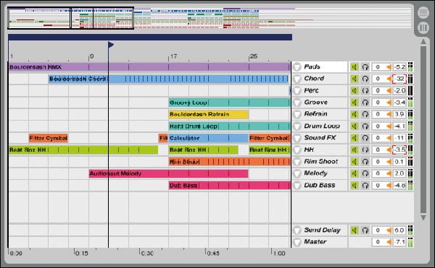Unfold the Drum Loop track
The height and width of the screenshot is (268, 435).
point(297,126)
